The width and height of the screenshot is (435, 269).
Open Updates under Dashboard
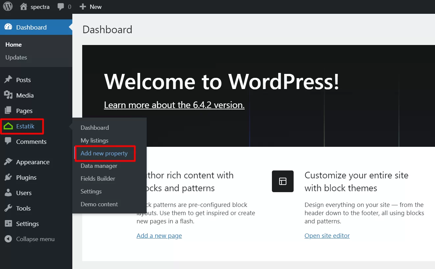point(16,57)
